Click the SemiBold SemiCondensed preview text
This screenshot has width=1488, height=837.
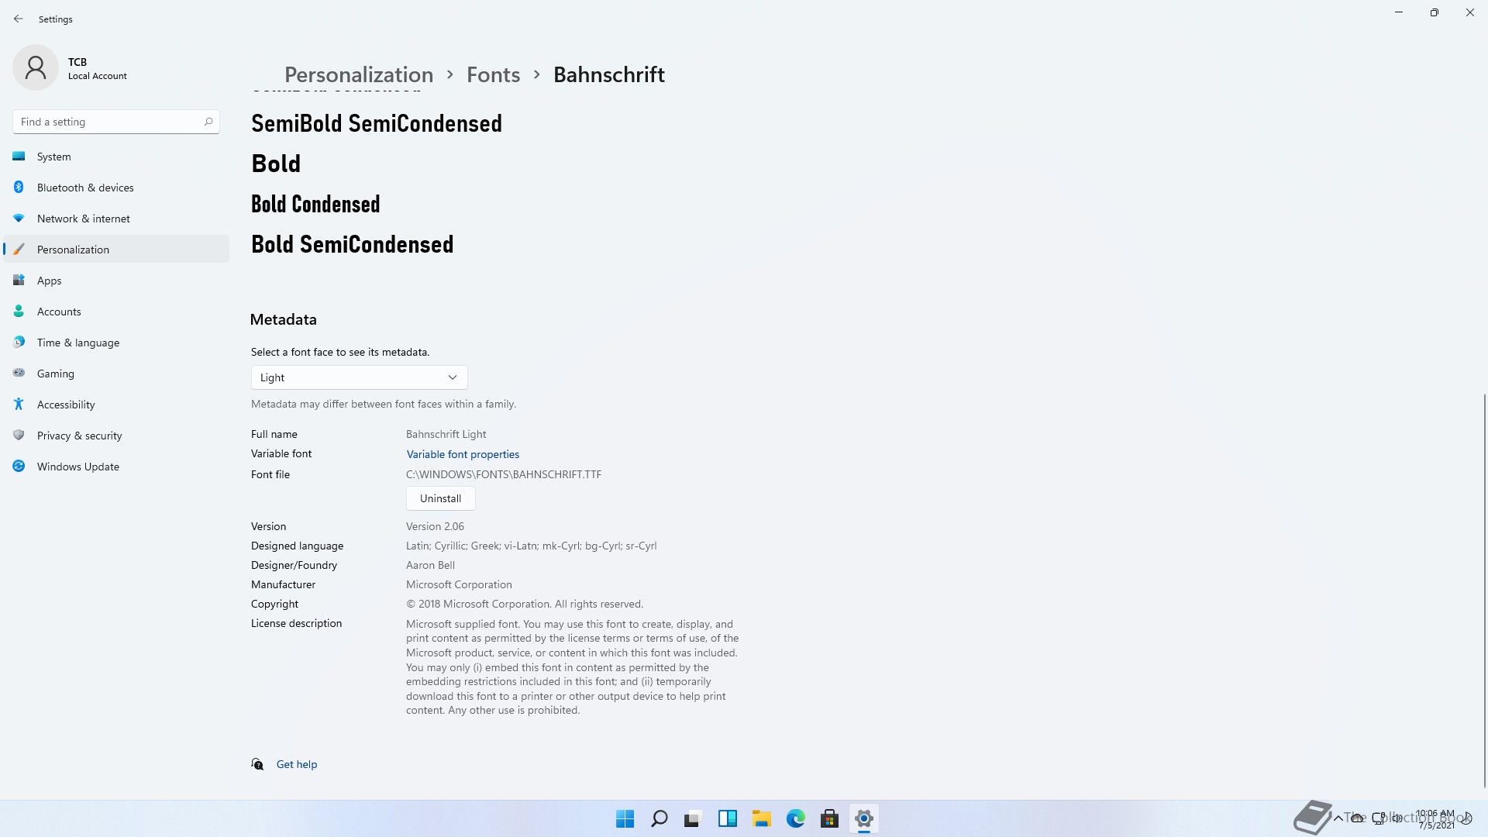click(377, 123)
